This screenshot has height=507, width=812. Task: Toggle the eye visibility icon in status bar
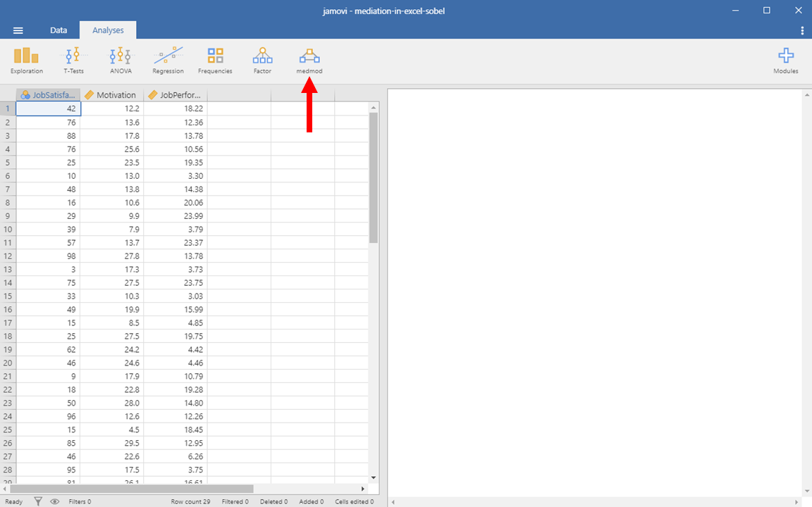(54, 501)
